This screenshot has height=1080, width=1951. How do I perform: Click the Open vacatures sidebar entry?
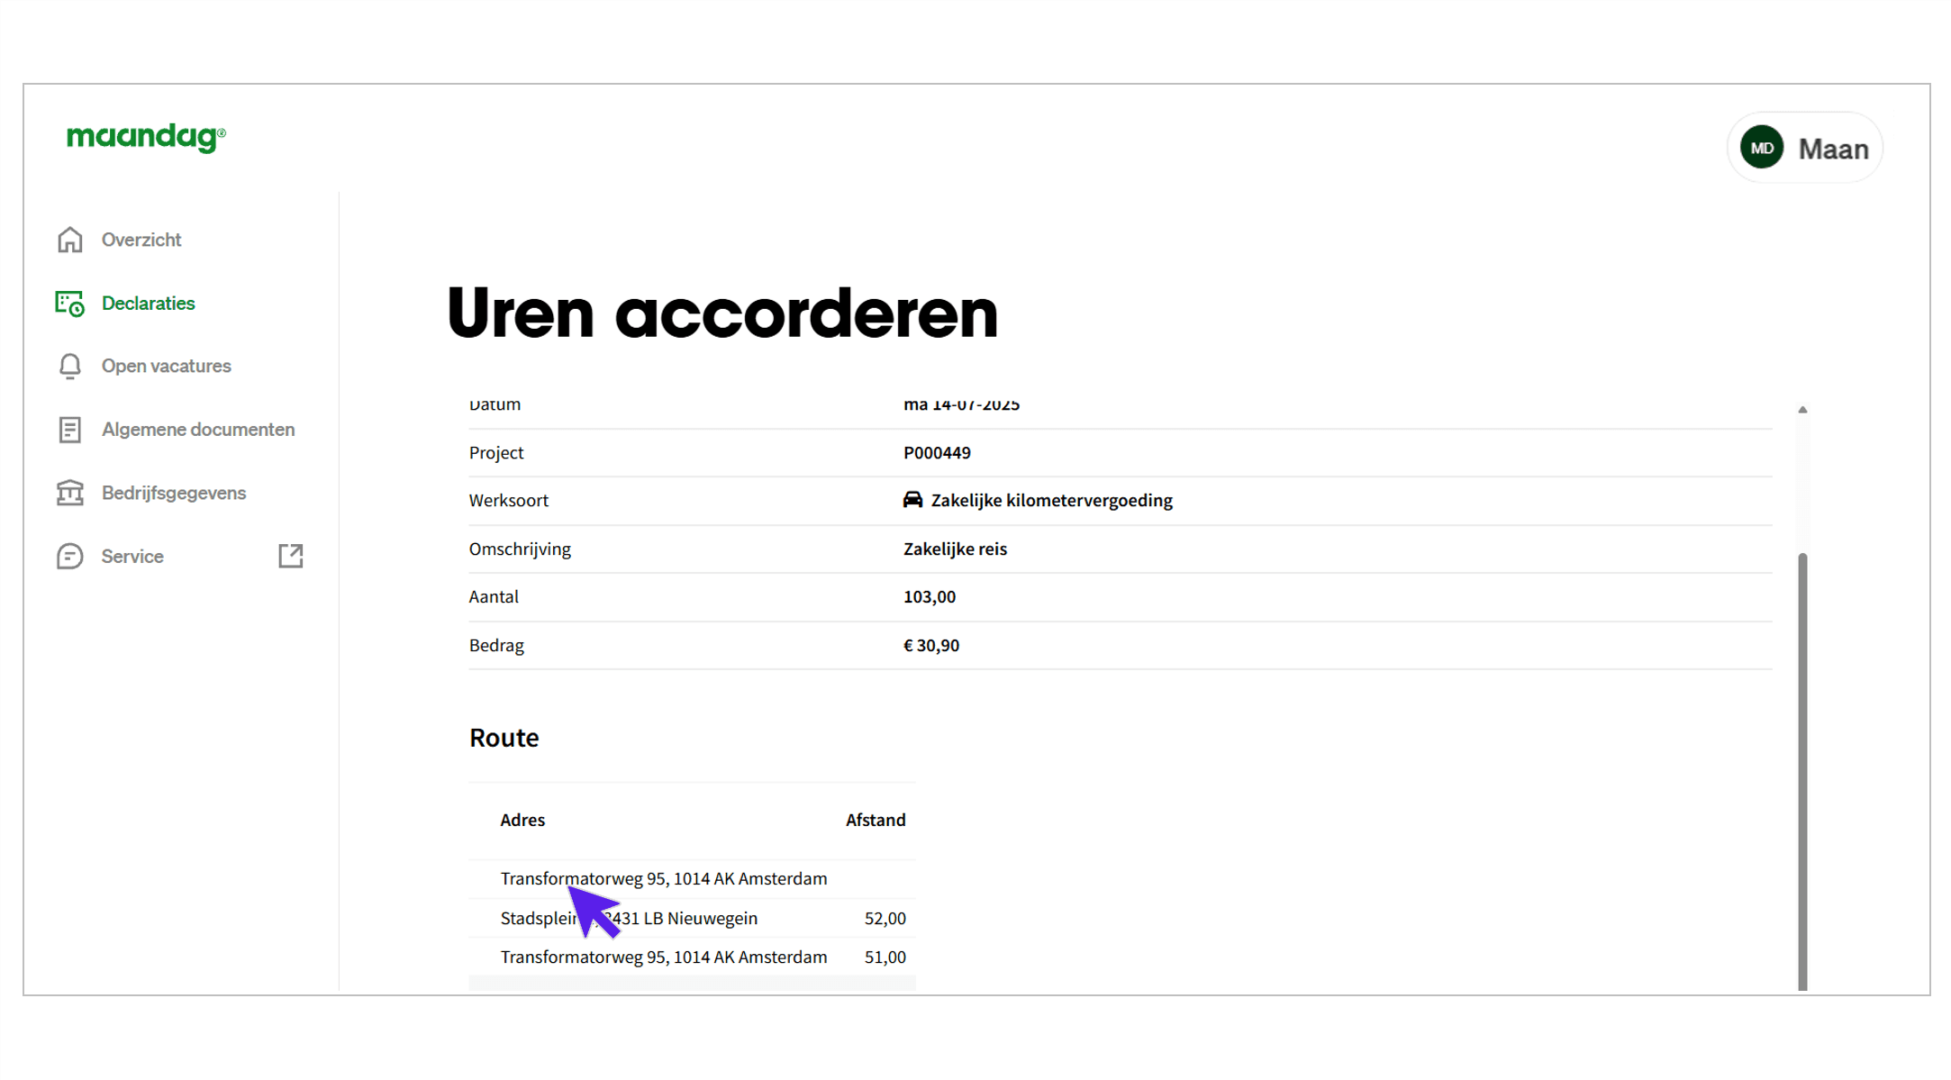[x=166, y=366]
